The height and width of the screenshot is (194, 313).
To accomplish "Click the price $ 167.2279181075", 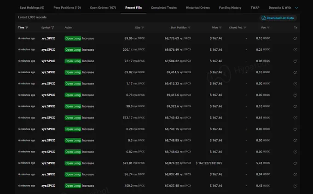I will tap(209, 163).
